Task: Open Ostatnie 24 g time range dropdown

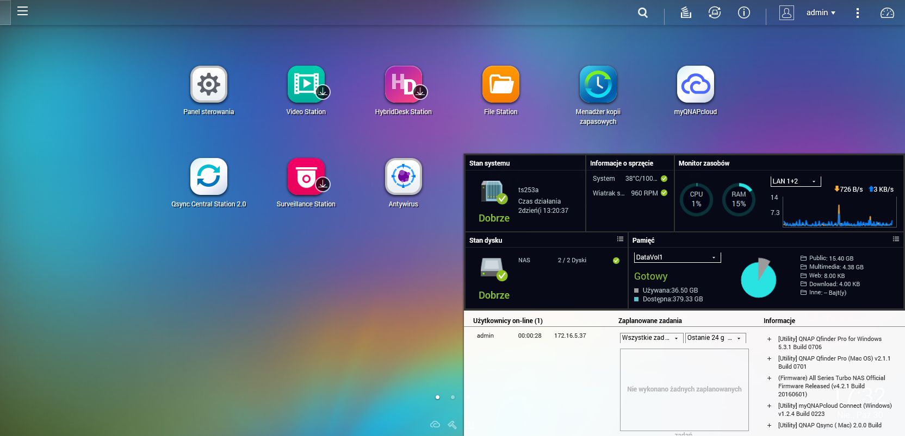Action: pyautogui.click(x=715, y=338)
